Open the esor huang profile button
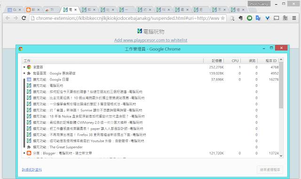This screenshot has width=301, height=179. (259, 4)
